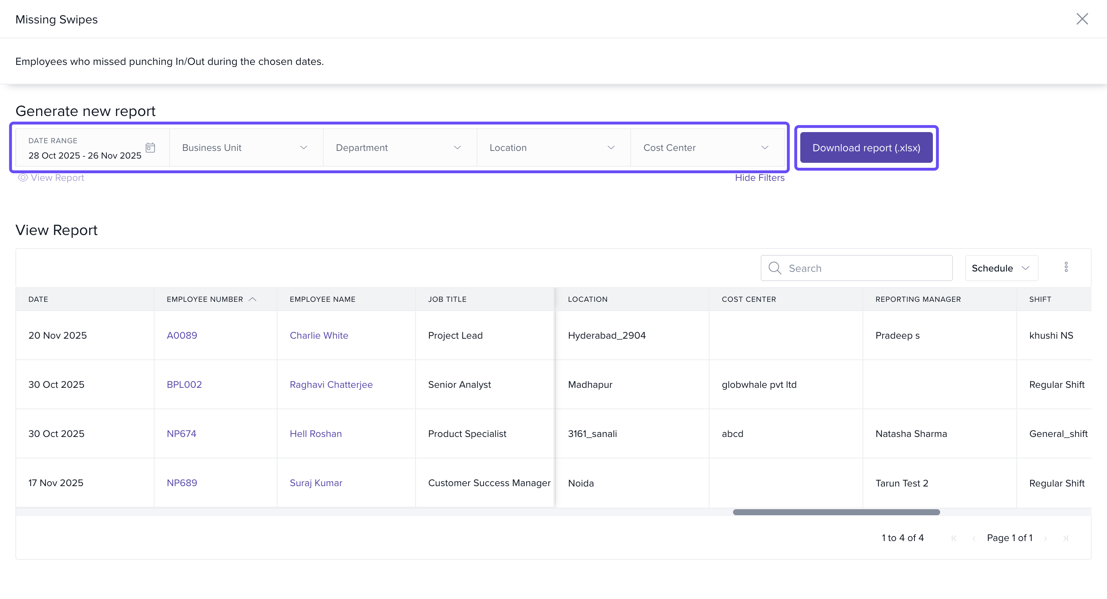Click the Hide Filters link
1107x599 pixels.
click(760, 178)
